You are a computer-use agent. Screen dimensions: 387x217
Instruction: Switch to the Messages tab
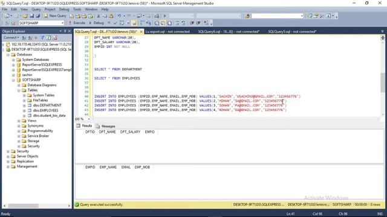click(x=106, y=126)
